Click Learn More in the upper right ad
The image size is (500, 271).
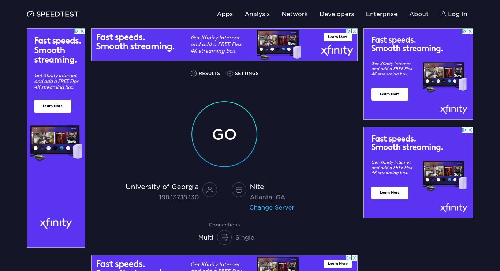(390, 94)
